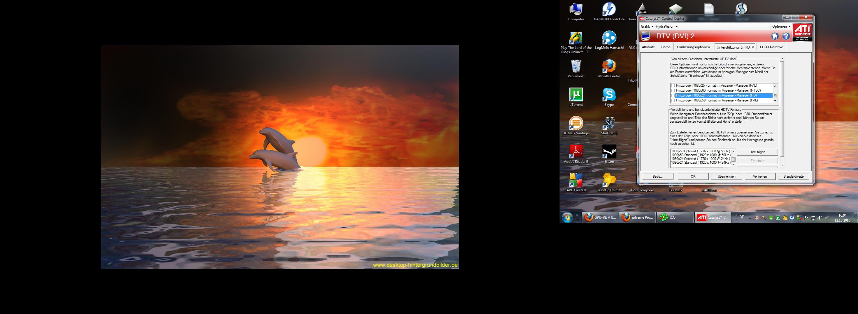
Task: Click the DTV monitor icon in header
Action: (x=645, y=36)
